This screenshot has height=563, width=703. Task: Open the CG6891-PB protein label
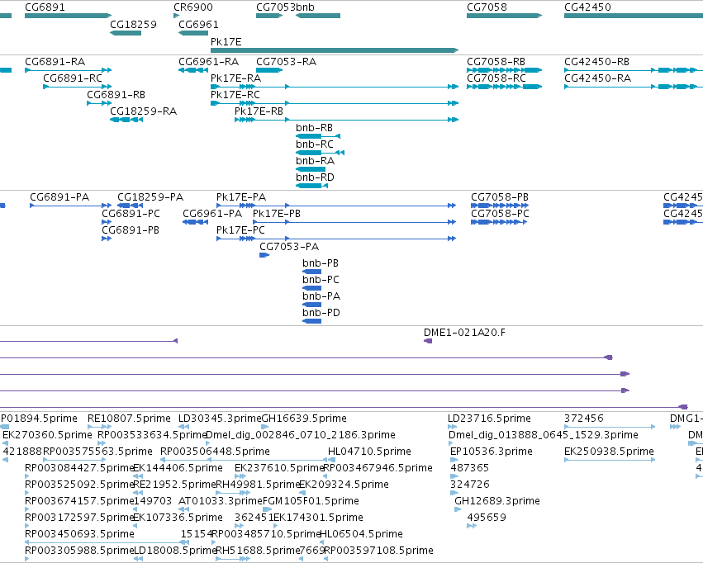tap(131, 230)
